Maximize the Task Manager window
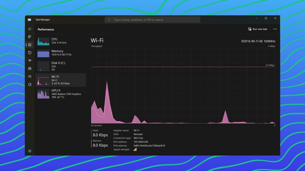305x171 pixels. point(266,18)
